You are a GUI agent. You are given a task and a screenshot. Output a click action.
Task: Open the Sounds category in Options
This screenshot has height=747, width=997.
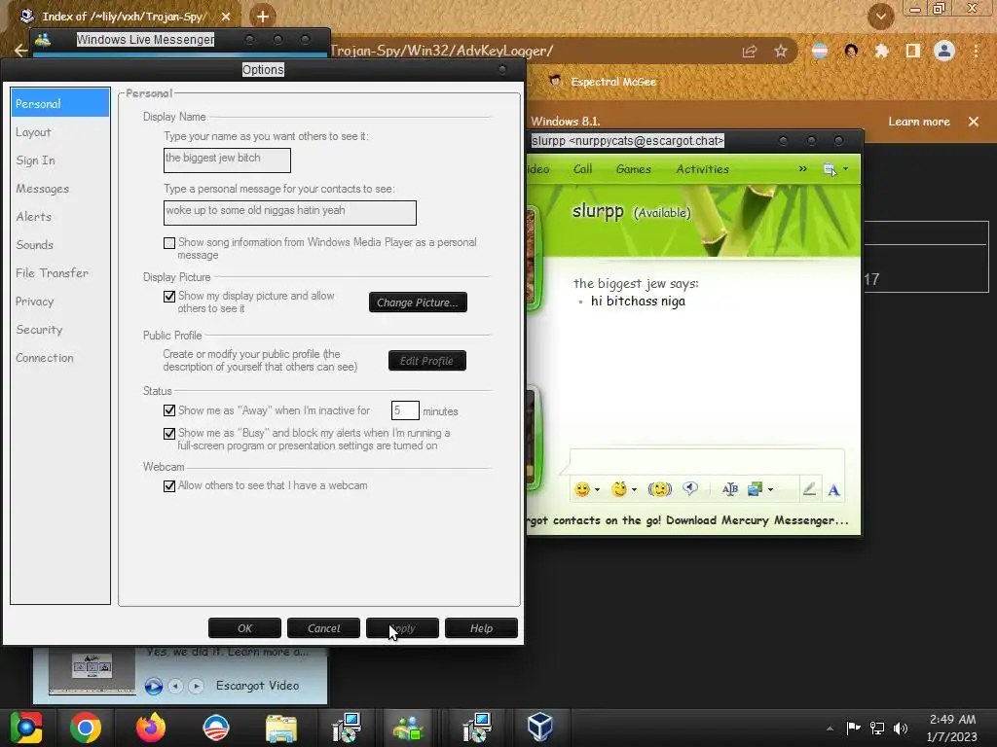click(x=34, y=244)
